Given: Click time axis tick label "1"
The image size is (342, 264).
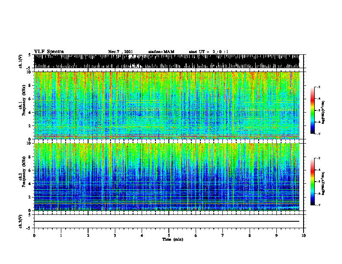Looking at the screenshot, I should tap(61, 235).
